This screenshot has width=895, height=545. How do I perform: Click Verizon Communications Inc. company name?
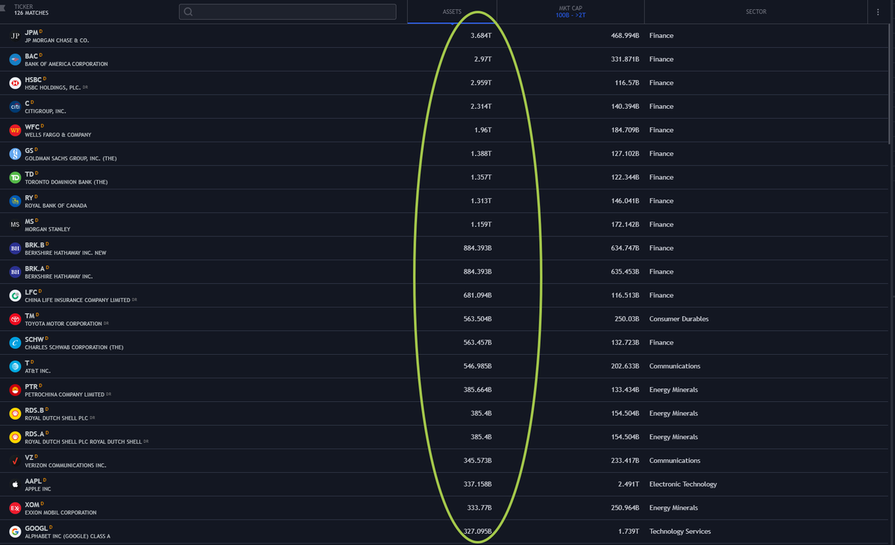pos(66,465)
